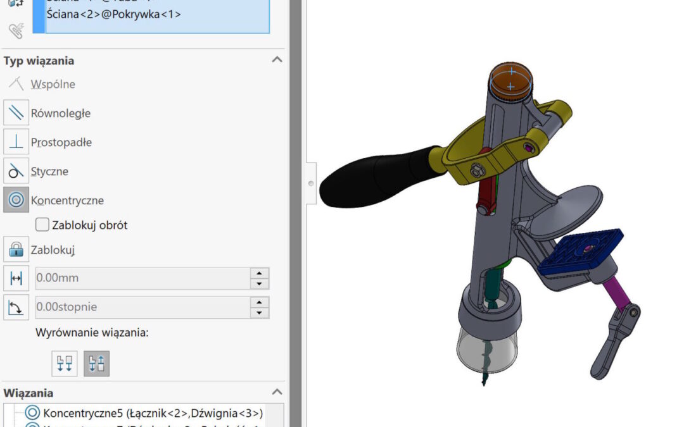Apply the Styczne tangent mate type
Screen dimensions: 684x427
coord(16,171)
